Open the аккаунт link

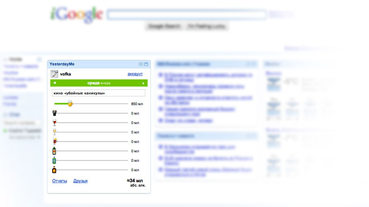[x=135, y=74]
